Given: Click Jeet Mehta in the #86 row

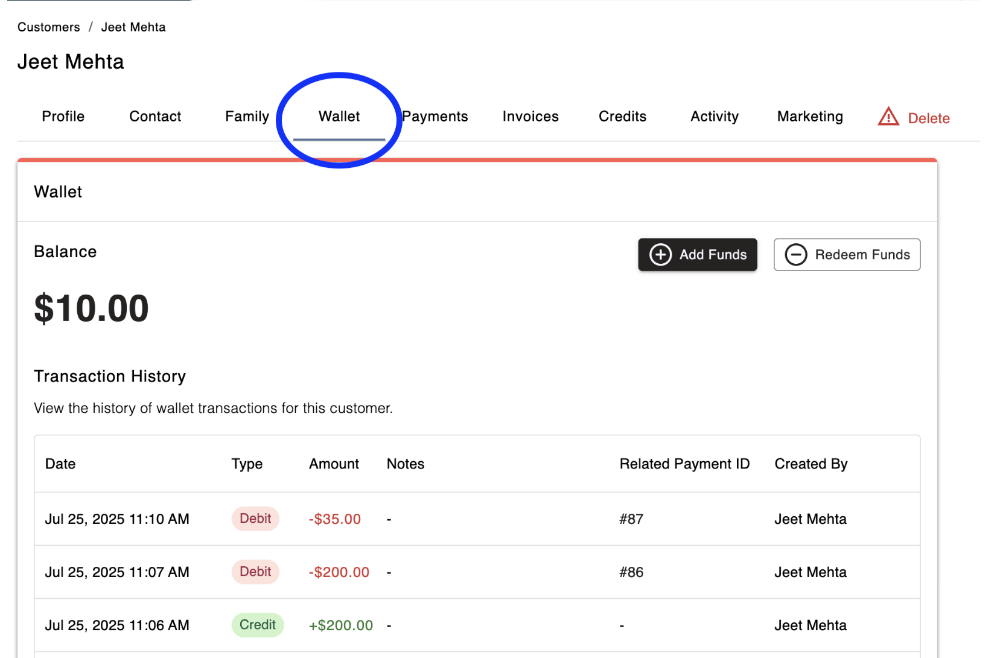Looking at the screenshot, I should coord(811,572).
